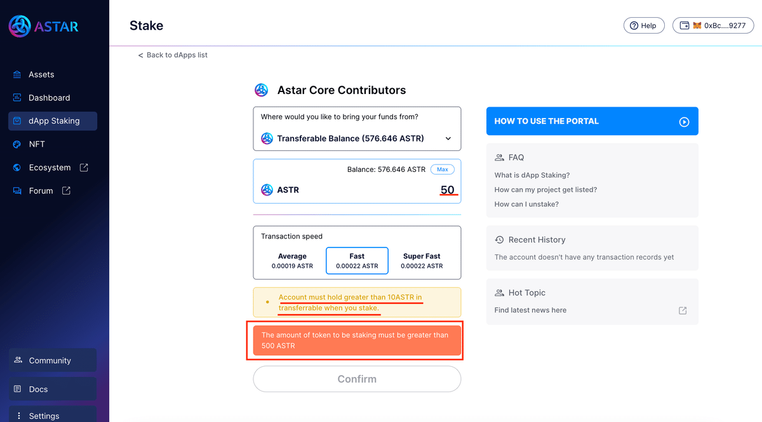762x422 pixels.
Task: Open the Assets menu item
Action: click(53, 75)
